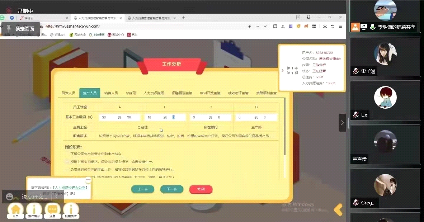Switch to the 研发人员 tab
This screenshot has width=424, height=222.
[68, 93]
